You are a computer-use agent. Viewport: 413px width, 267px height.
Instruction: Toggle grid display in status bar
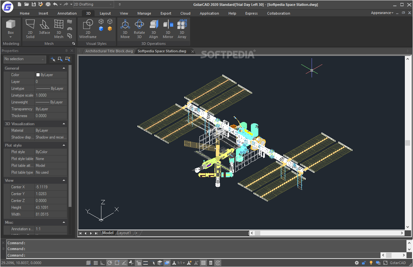pos(96,263)
